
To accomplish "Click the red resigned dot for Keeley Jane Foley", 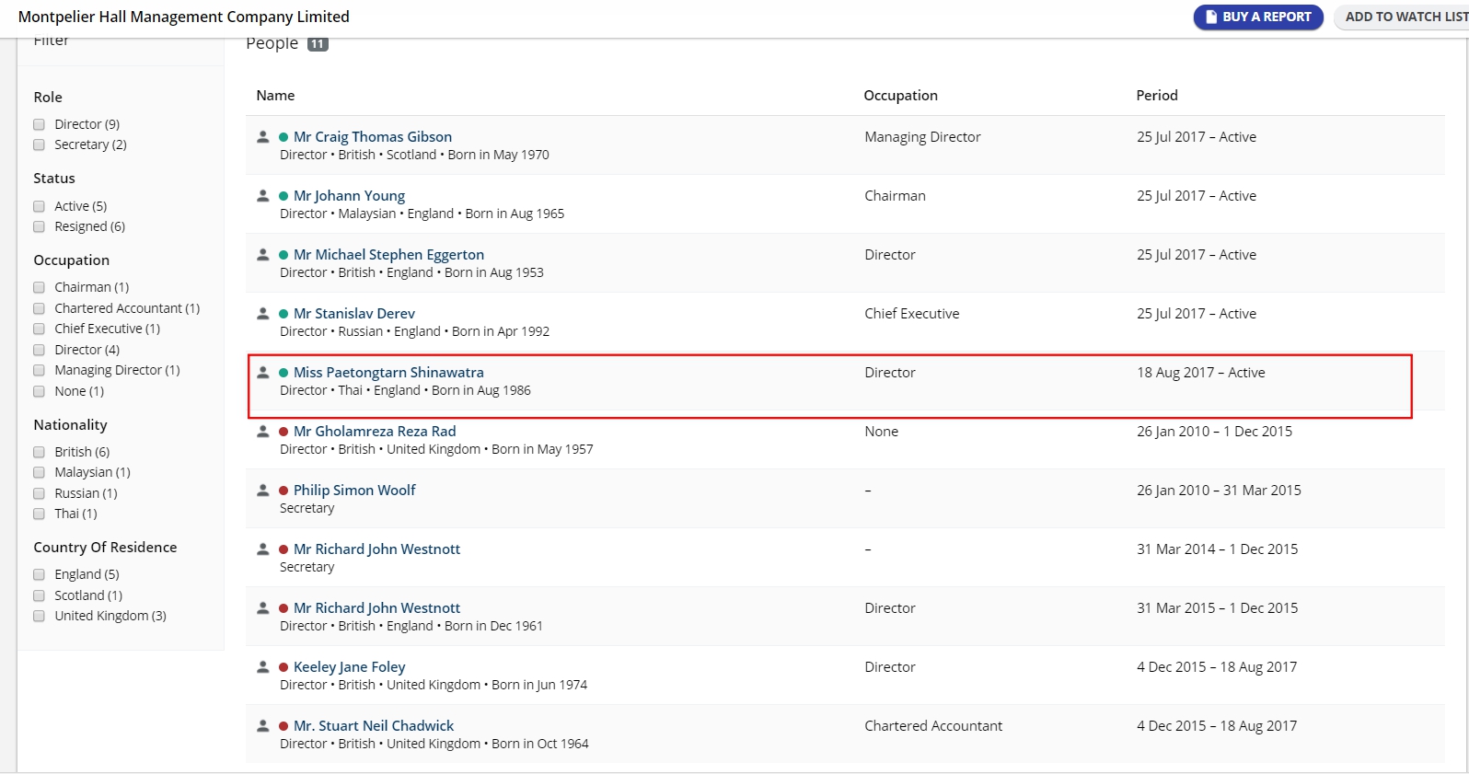I will [x=283, y=667].
